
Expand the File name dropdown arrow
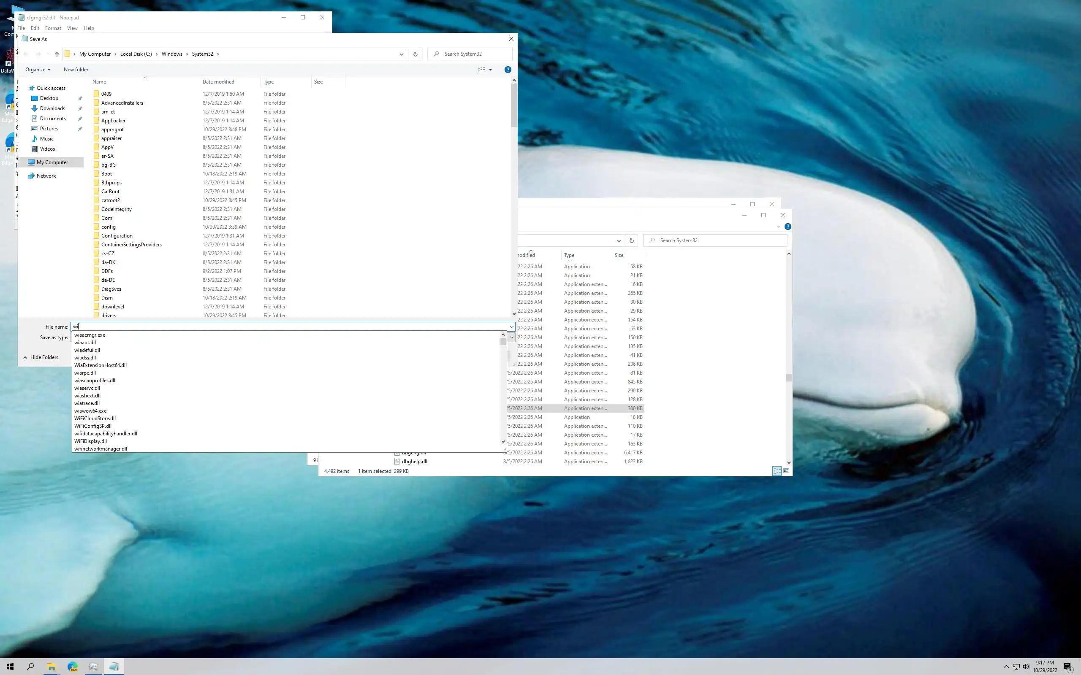[x=511, y=327]
